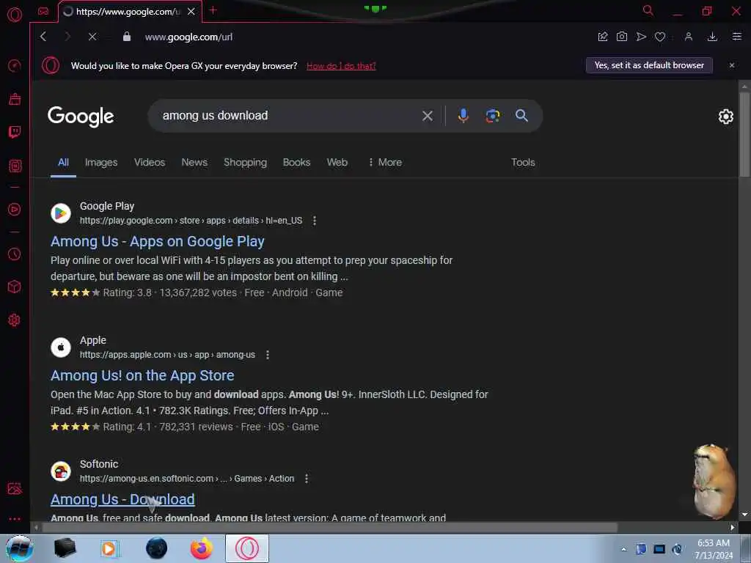Open a new tab with plus button
The width and height of the screenshot is (751, 563).
pyautogui.click(x=213, y=10)
